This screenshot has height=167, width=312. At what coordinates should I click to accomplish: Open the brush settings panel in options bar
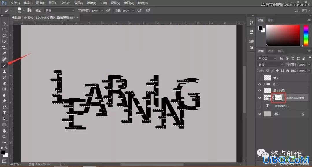click(30, 10)
